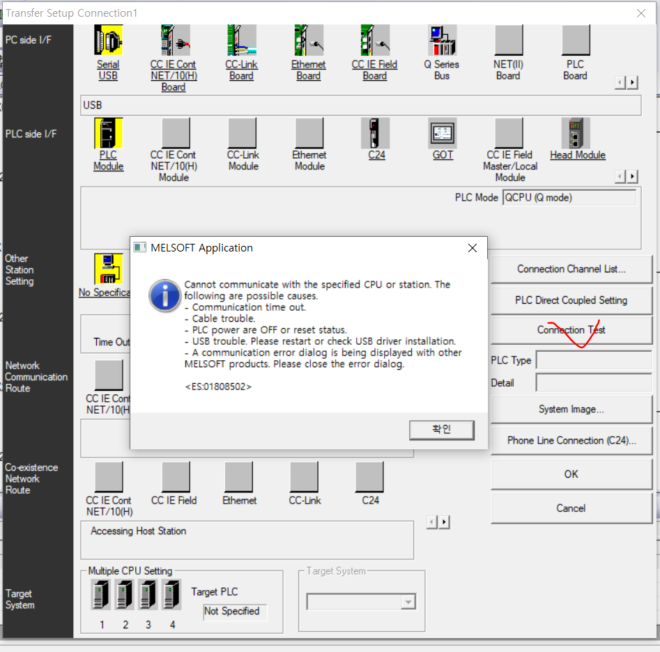Select Multiple CPU number 1 icon
Viewport: 660px width, 652px height.
click(101, 594)
